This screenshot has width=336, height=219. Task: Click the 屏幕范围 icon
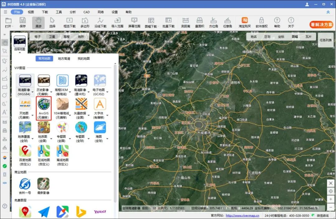pos(134,23)
